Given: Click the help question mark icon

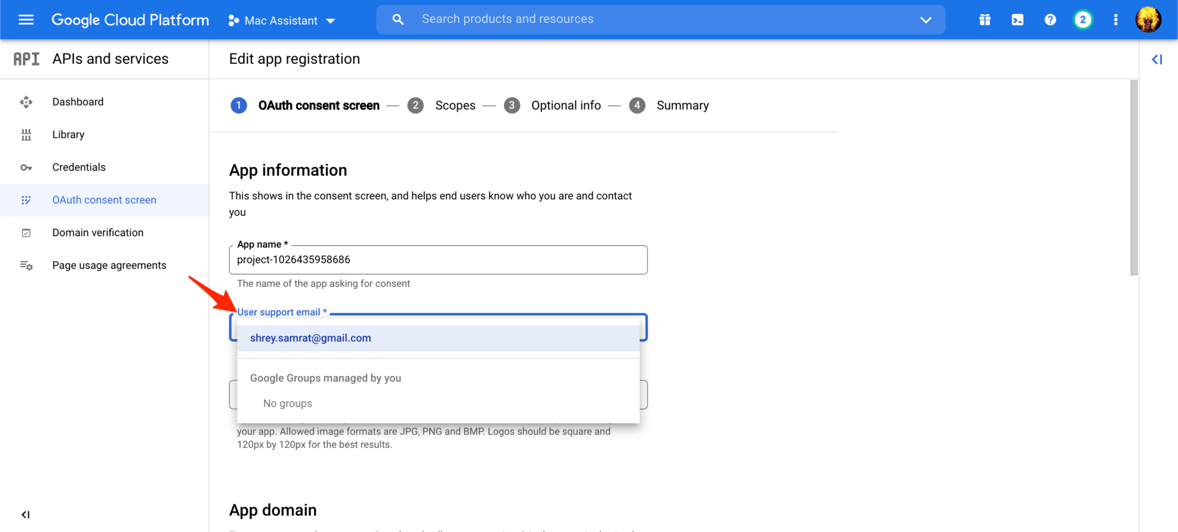Looking at the screenshot, I should coord(1050,19).
